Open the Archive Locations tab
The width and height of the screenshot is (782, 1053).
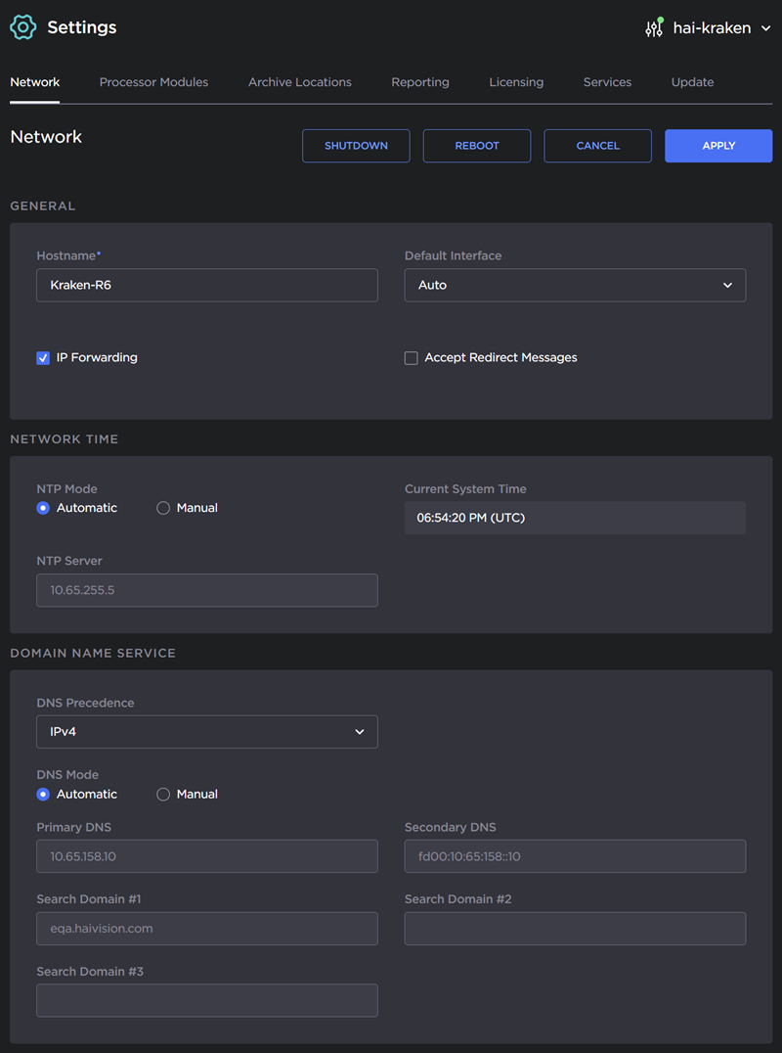(299, 82)
